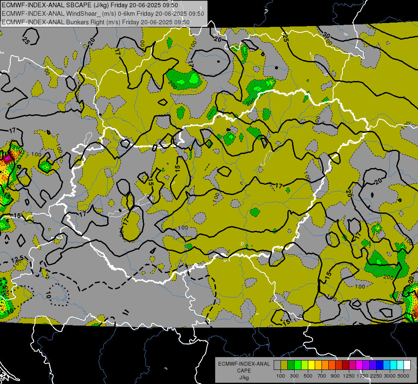
Task: Select the dark red legend swatch before 1250
Action: click(x=345, y=365)
